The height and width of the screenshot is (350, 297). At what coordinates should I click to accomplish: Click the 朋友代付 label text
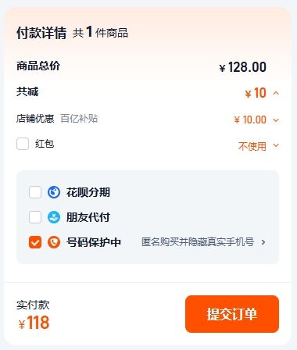(x=88, y=217)
